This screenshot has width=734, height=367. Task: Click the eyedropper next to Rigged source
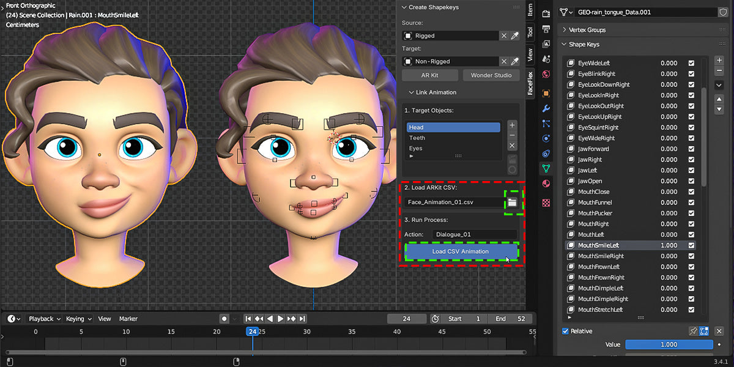(515, 36)
